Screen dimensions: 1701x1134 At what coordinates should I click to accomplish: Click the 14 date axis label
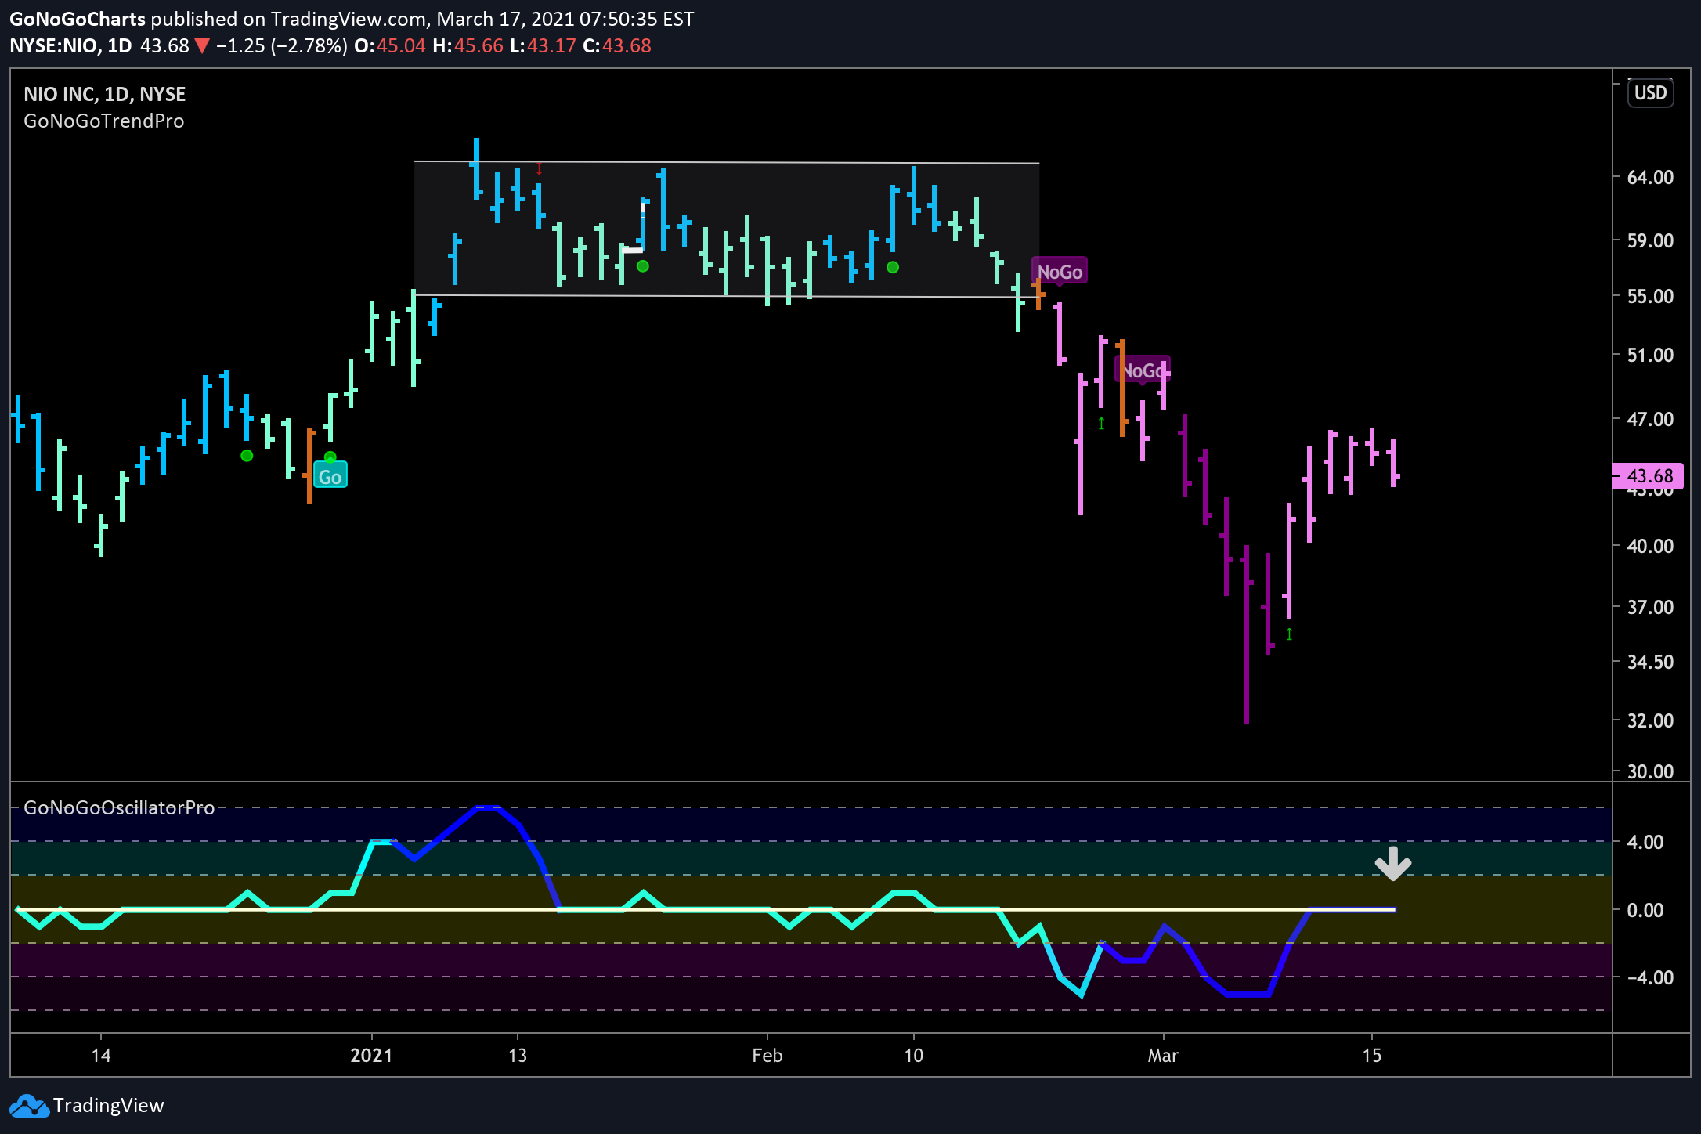[x=100, y=1056]
